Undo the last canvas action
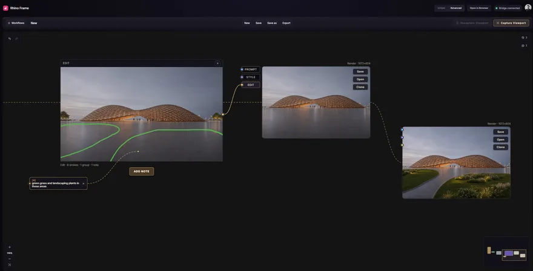The width and height of the screenshot is (533, 271). coord(10,39)
